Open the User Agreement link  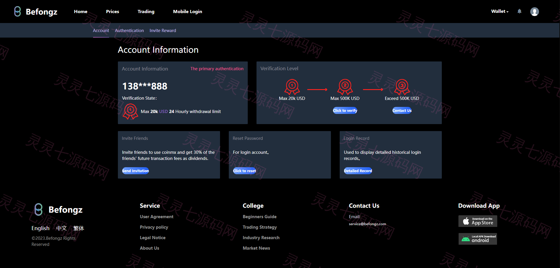[x=157, y=217]
